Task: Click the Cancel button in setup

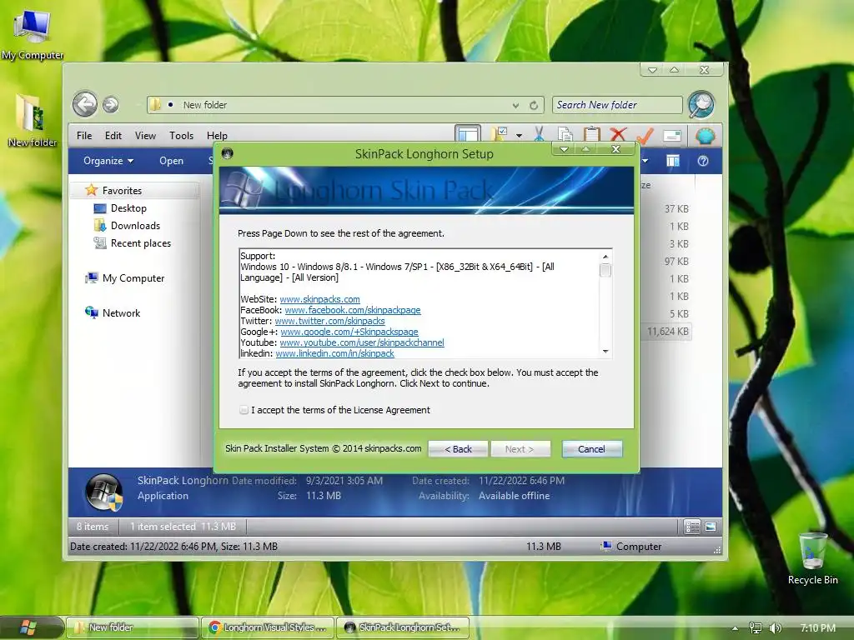Action: click(591, 449)
